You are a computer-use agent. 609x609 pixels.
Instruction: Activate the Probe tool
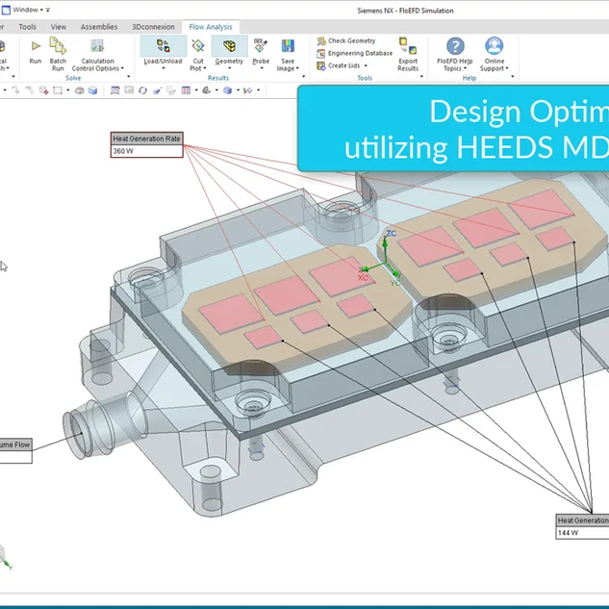click(x=261, y=54)
